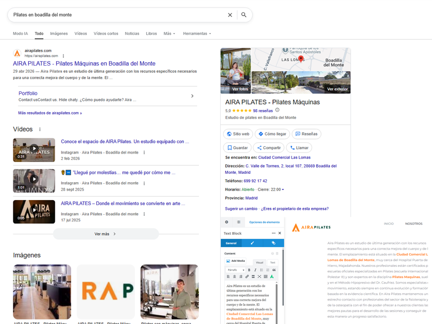
Task: Align text right in editor
Action: tap(240, 276)
